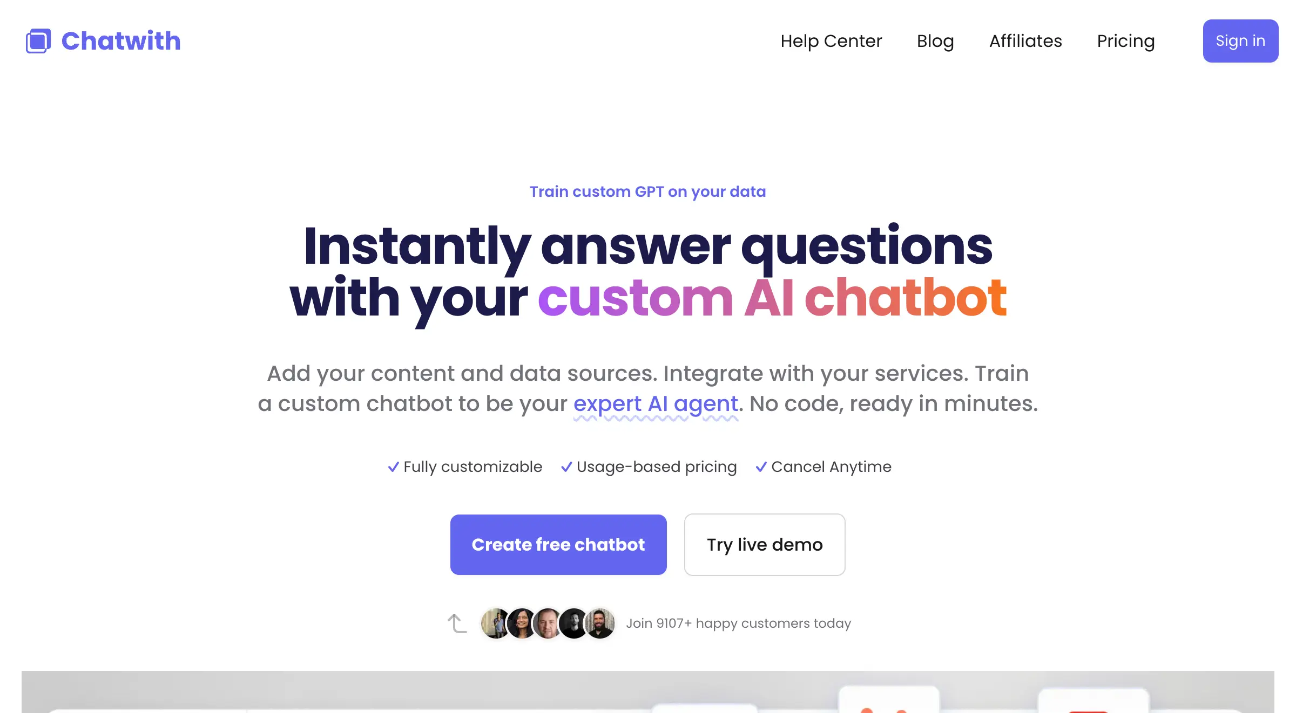
Task: Click the Chatwith square bracket logo
Action: 37,39
